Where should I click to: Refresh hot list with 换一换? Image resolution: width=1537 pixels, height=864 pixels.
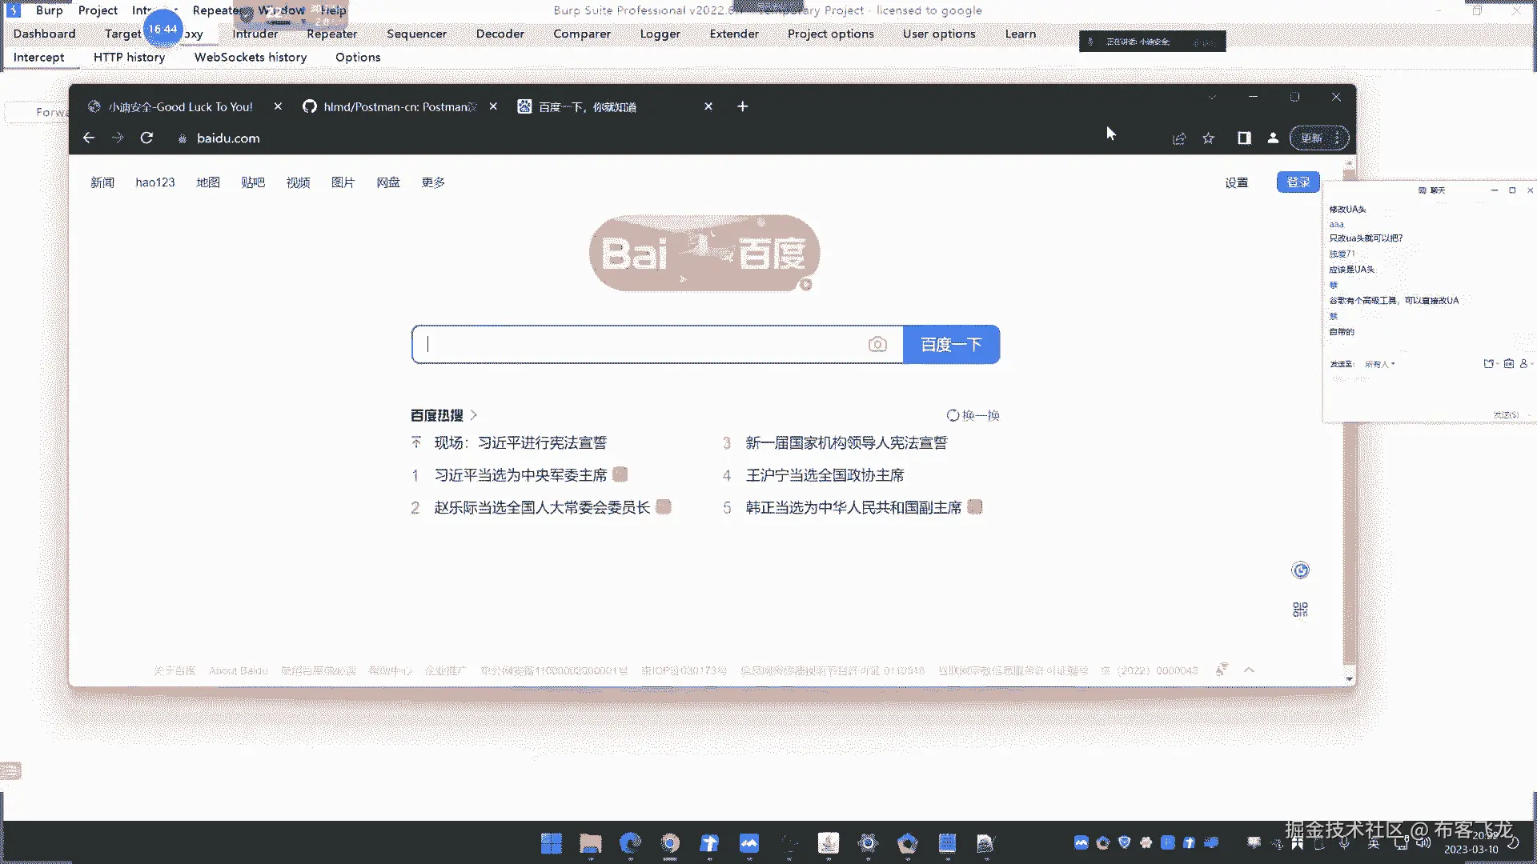[973, 415]
